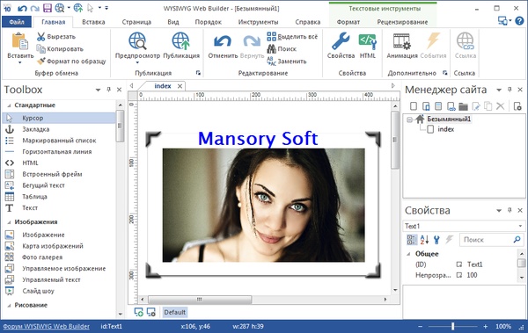This screenshot has width=528, height=333.
Task: Select Маркированный список tool
Action: (x=59, y=141)
